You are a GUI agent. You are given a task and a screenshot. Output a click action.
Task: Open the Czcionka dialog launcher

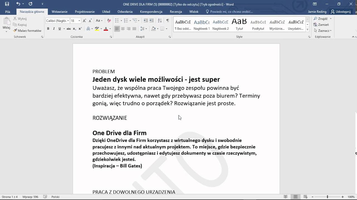(x=111, y=37)
